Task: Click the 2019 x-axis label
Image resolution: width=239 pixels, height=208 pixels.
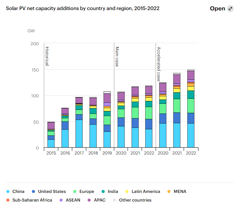Action: 107,153
